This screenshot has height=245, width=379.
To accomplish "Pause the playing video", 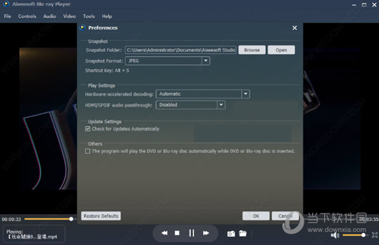I will 191,233.
